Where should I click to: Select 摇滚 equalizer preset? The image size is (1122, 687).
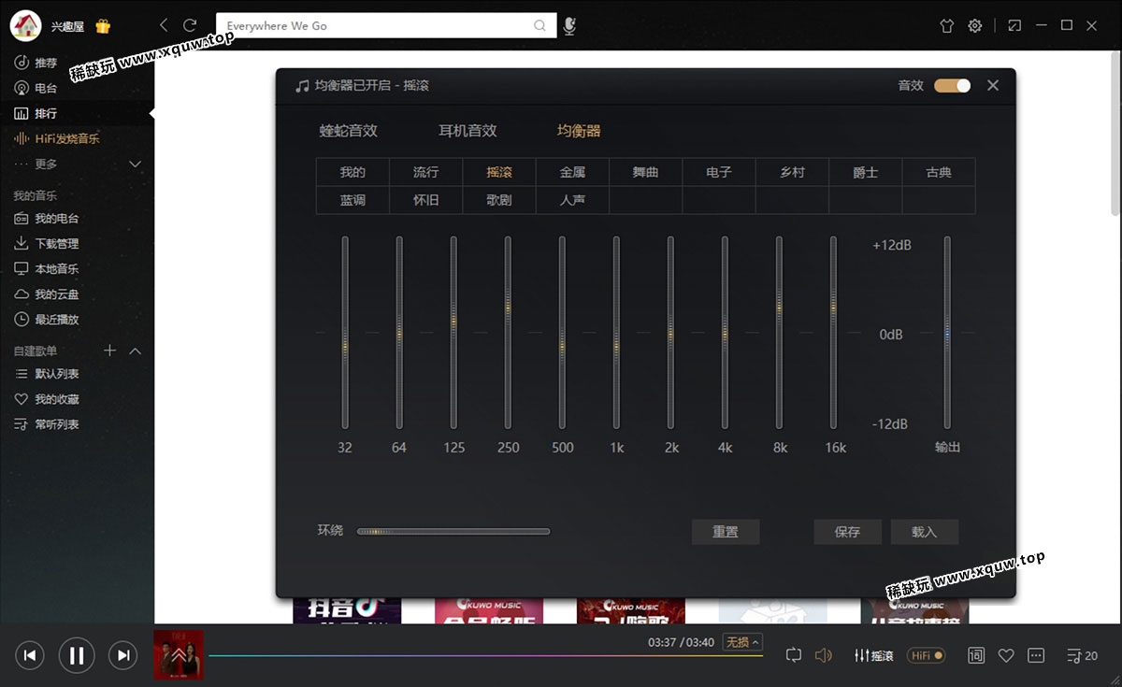pyautogui.click(x=499, y=172)
